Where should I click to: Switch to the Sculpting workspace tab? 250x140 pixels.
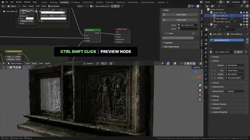click(64, 2)
